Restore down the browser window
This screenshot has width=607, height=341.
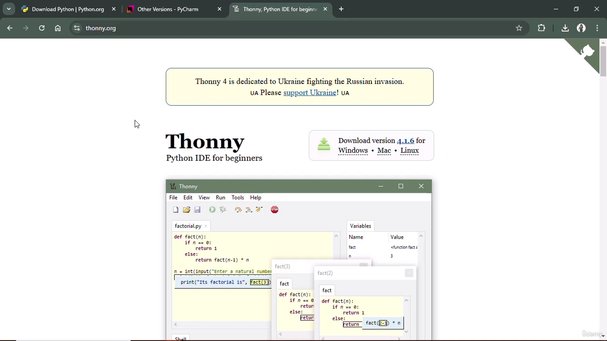coord(576,9)
